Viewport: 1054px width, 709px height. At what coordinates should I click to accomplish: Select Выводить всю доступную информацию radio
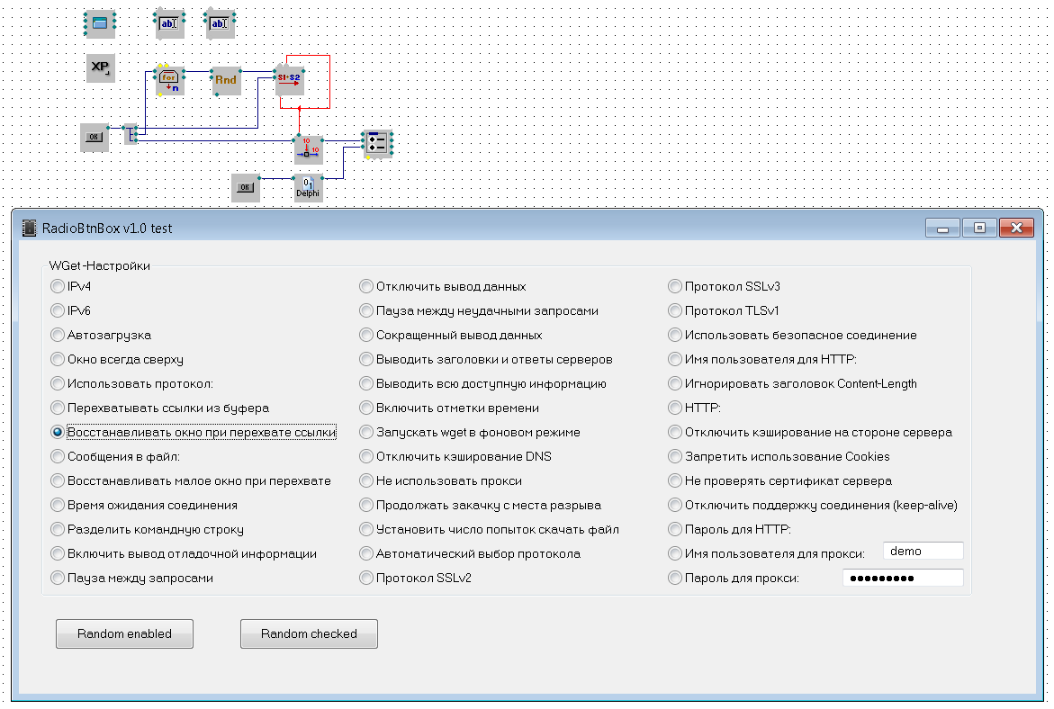(483, 383)
